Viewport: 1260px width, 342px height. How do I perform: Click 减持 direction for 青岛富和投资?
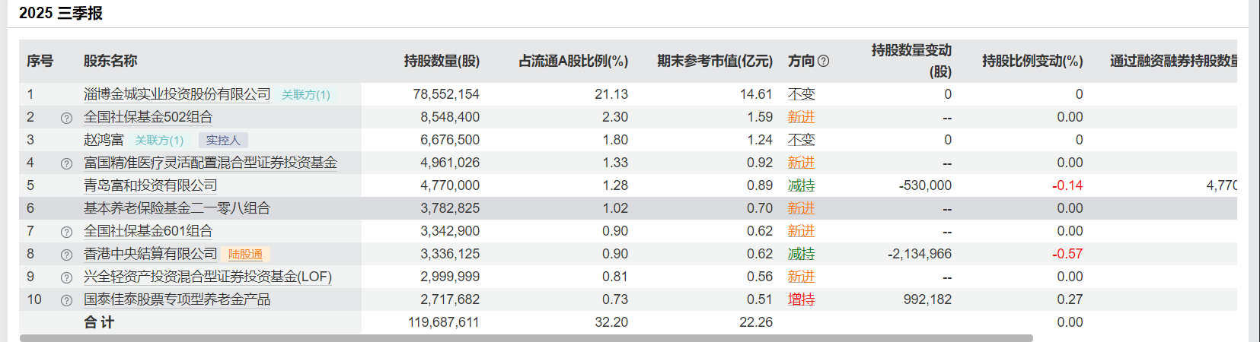point(801,185)
